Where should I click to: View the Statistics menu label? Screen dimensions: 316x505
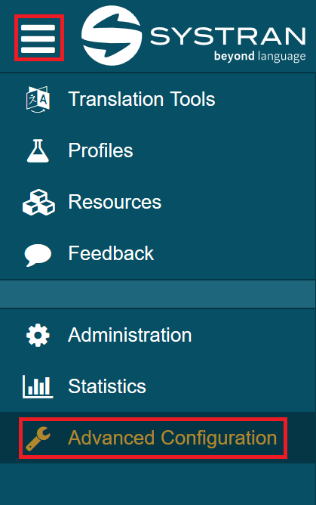click(x=107, y=386)
